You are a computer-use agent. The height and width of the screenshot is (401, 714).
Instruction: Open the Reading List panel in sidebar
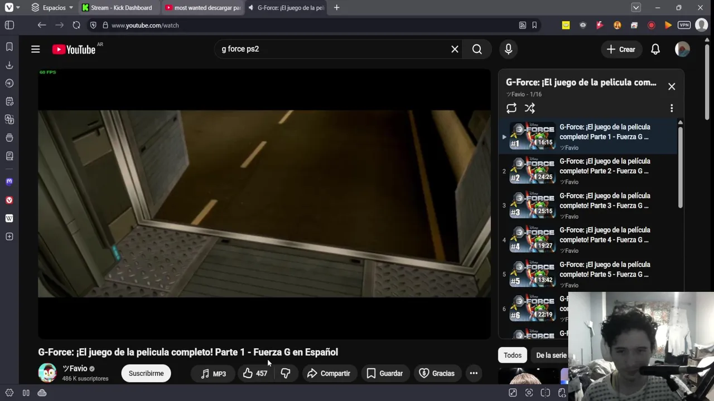(x=9, y=156)
